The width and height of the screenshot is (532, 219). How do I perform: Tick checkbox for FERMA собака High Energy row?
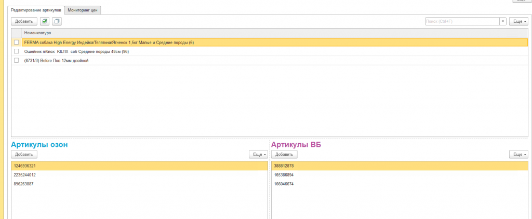tap(16, 43)
